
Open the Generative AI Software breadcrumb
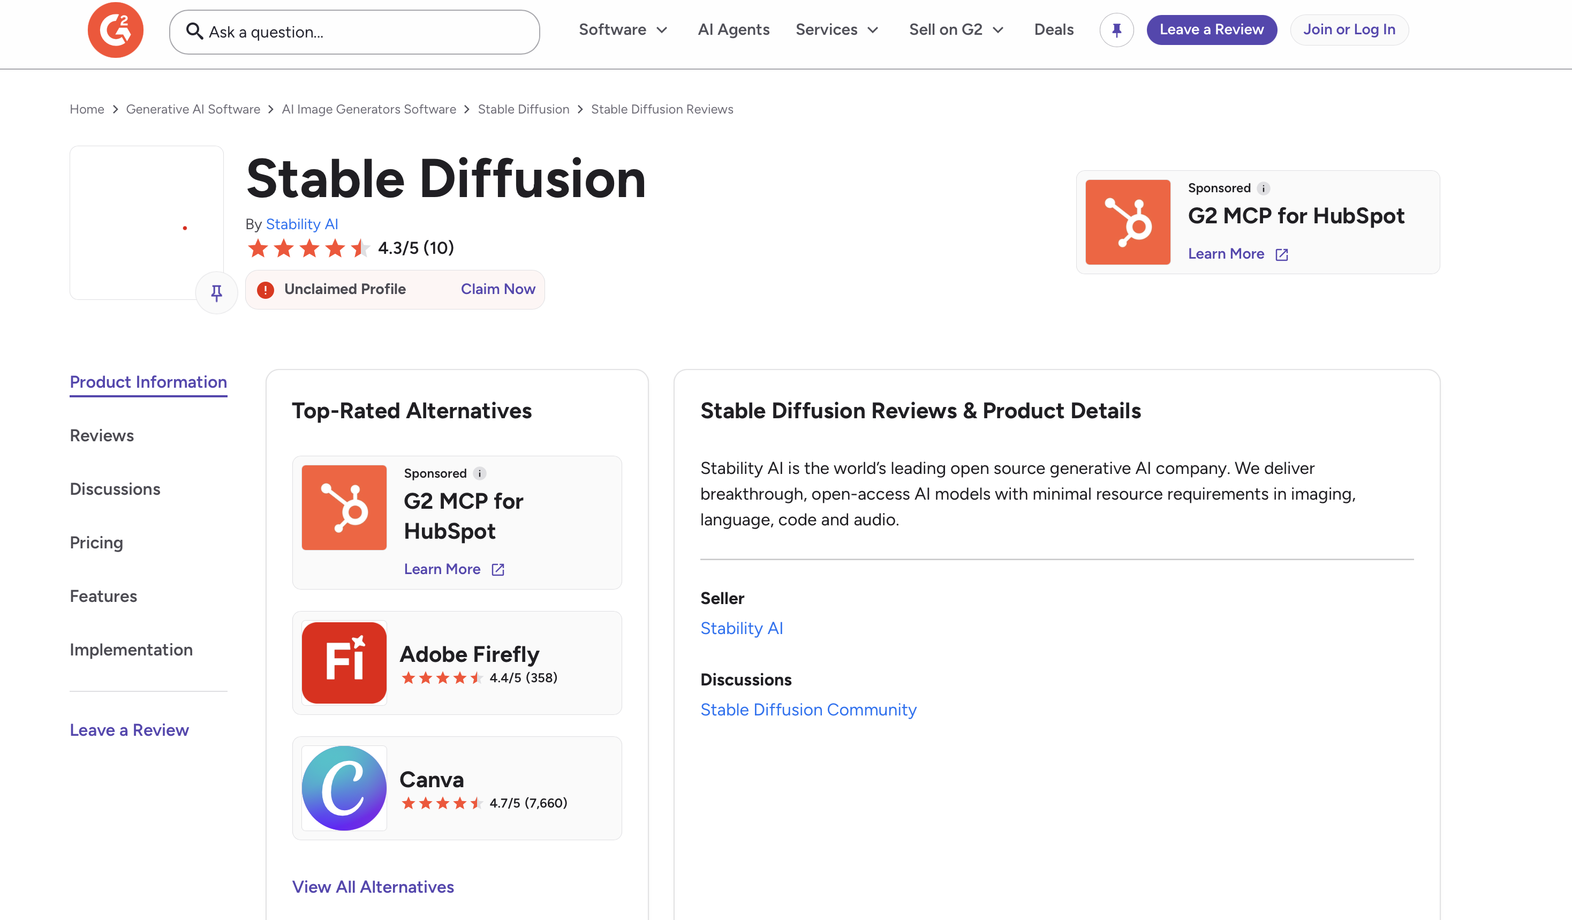(x=193, y=109)
